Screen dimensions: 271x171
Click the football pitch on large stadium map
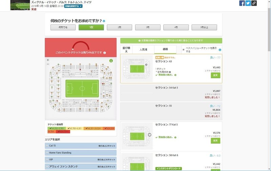pos(82,89)
